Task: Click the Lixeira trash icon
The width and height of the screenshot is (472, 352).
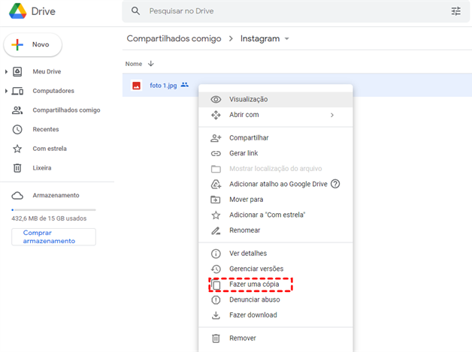Action: [x=17, y=167]
